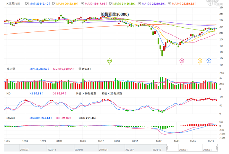
Task: Uncheck the MA120 checkbox
Action: pos(139,4)
